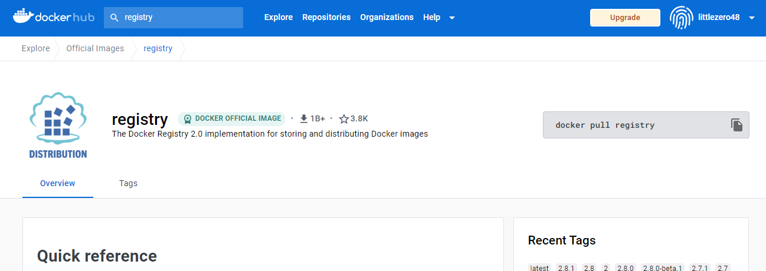766x271 pixels.
Task: Click registry breadcrumb link
Action: pos(158,48)
